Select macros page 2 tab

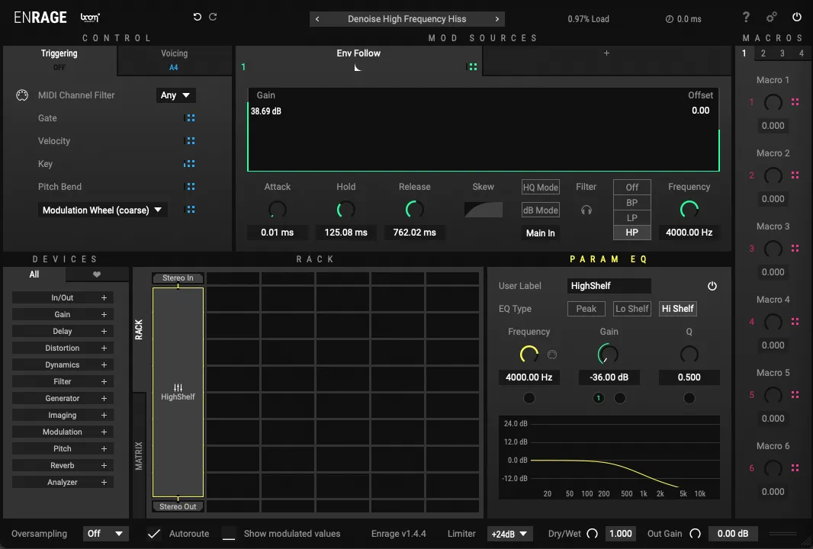[x=763, y=53]
